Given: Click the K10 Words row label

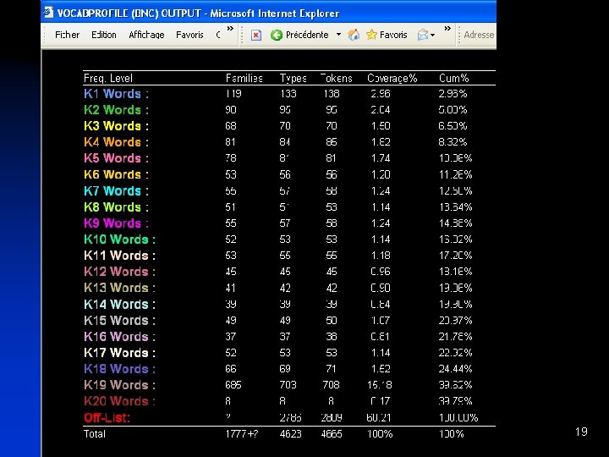Looking at the screenshot, I should (x=119, y=240).
